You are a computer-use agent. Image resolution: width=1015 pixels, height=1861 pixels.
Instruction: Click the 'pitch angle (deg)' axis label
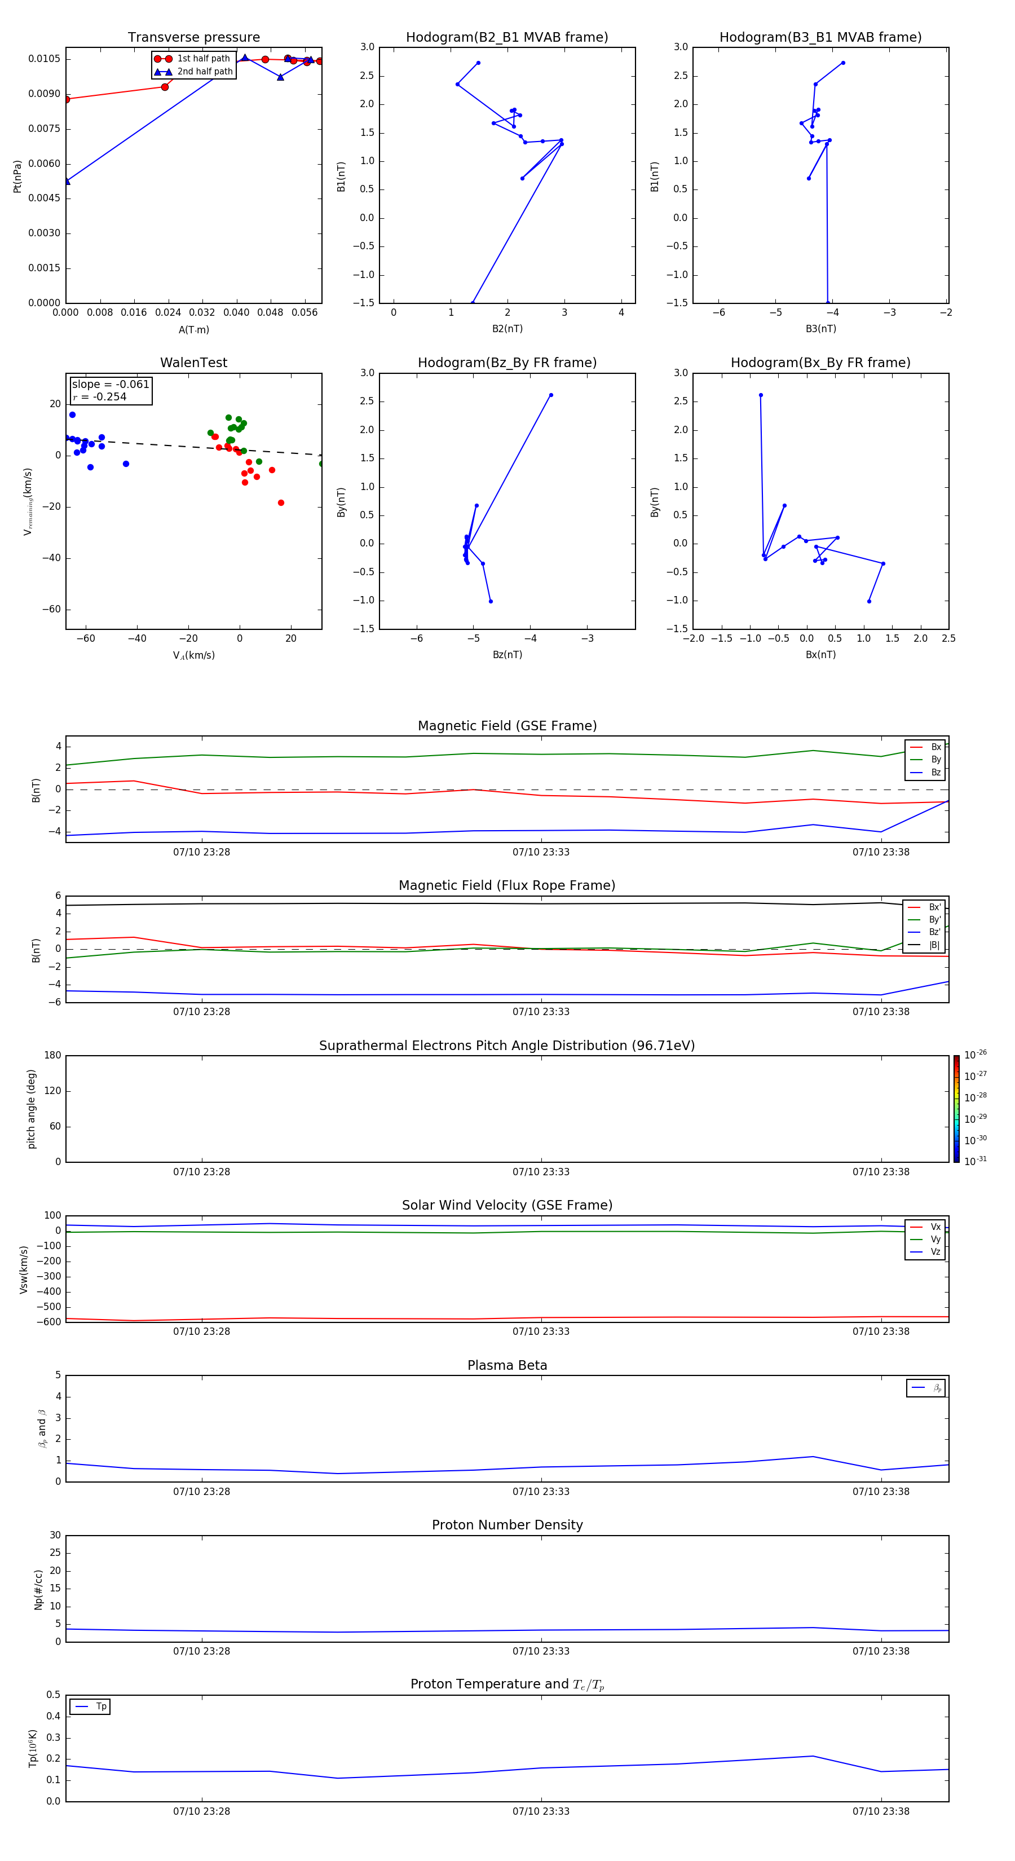[31, 1109]
